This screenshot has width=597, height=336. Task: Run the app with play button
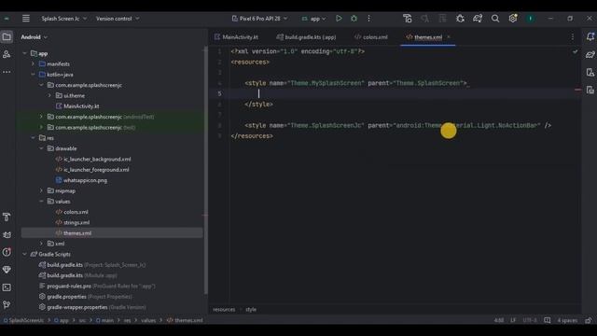pyautogui.click(x=339, y=19)
